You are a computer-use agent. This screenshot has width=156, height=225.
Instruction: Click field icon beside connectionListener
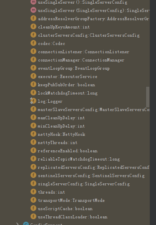[x=33, y=51]
